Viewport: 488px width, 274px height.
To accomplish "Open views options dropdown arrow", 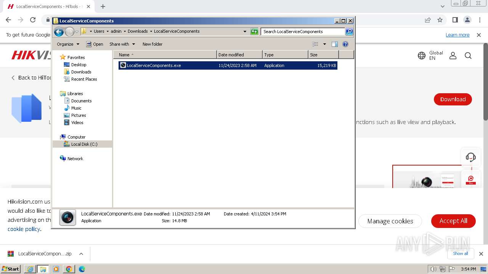I will coord(324,44).
